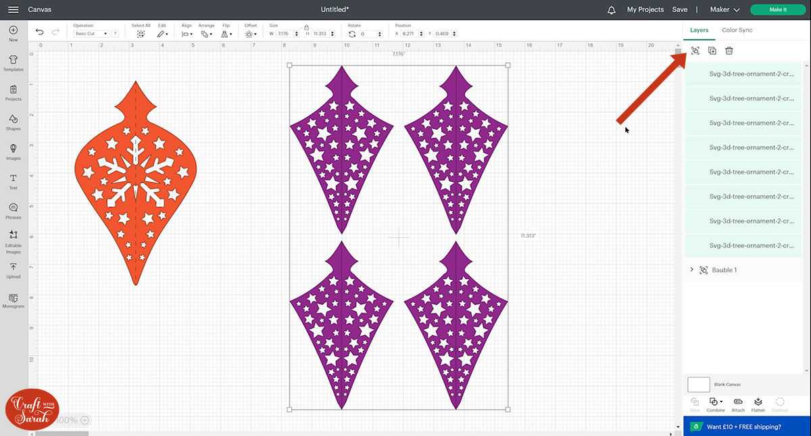Open the Operation Basic Cut dropdown
The height and width of the screenshot is (436, 811).
tap(91, 34)
